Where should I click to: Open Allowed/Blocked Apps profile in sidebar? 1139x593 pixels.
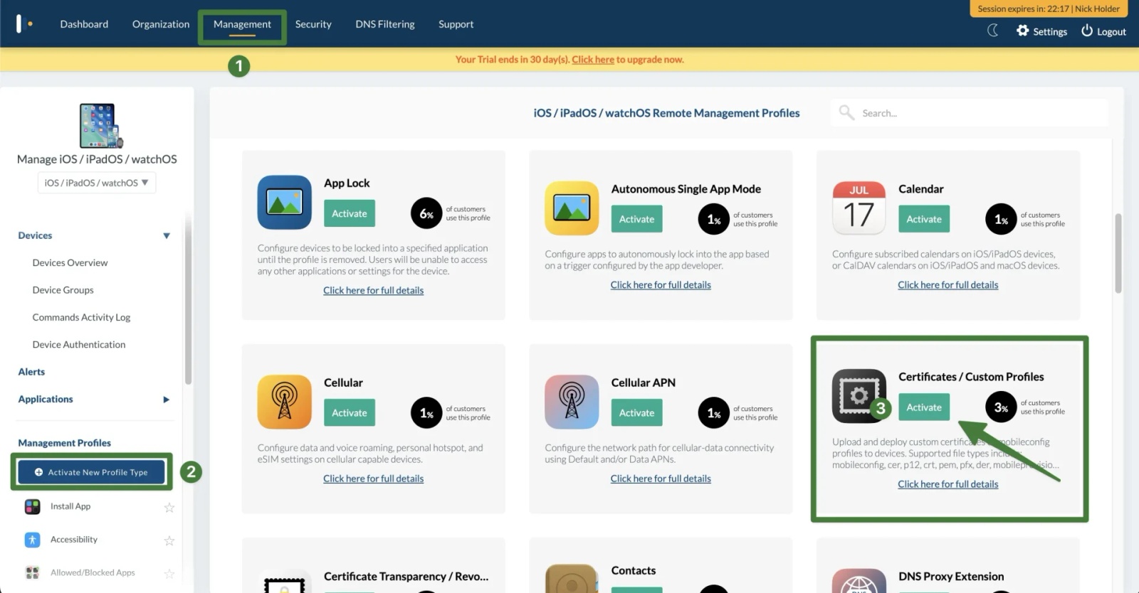tap(93, 572)
